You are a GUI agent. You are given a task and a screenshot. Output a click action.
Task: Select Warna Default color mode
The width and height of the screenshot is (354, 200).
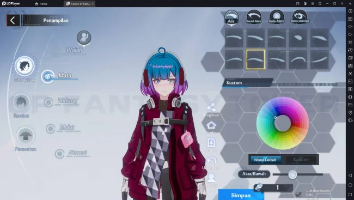point(266,160)
